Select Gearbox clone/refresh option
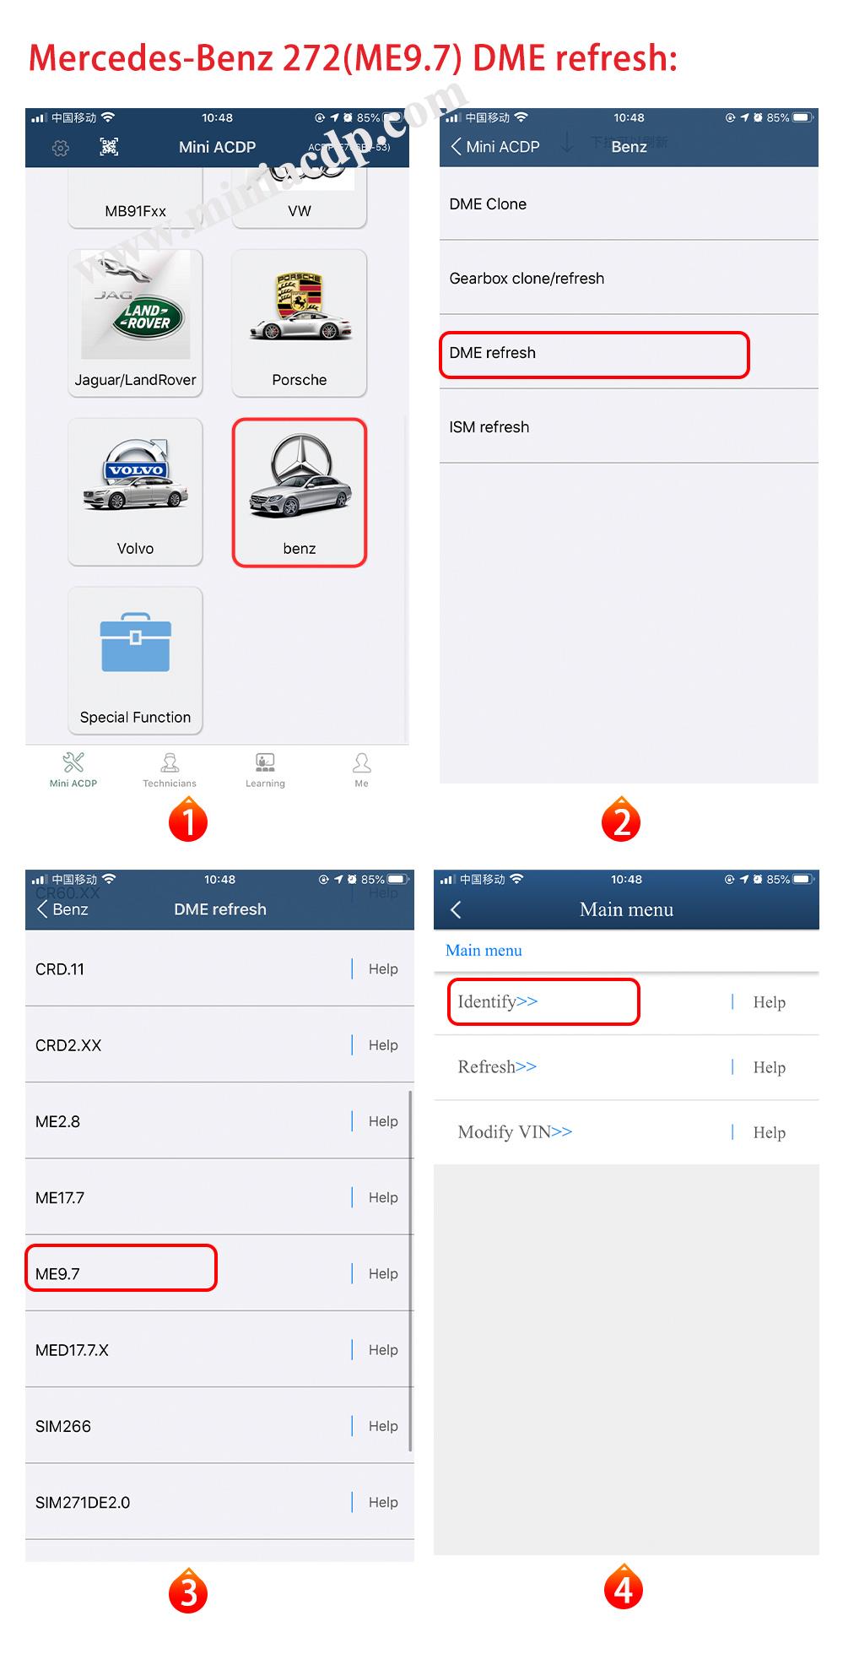843x1665 pixels. click(x=629, y=279)
